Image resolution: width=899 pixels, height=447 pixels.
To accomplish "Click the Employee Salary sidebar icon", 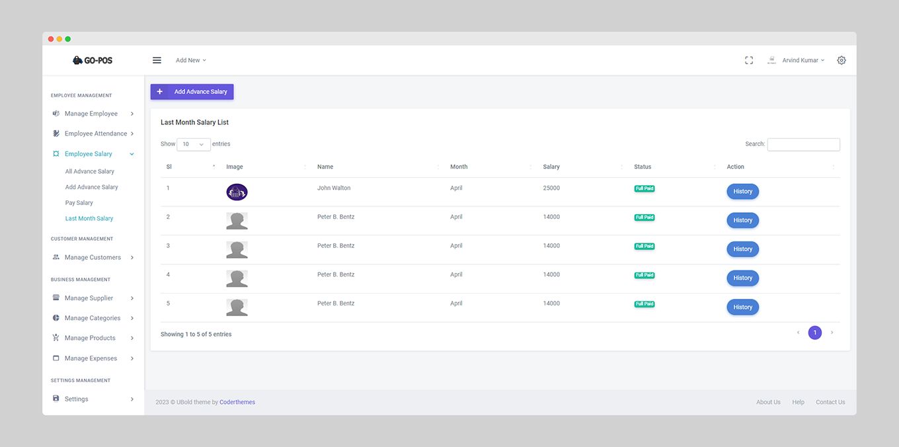I will (56, 154).
